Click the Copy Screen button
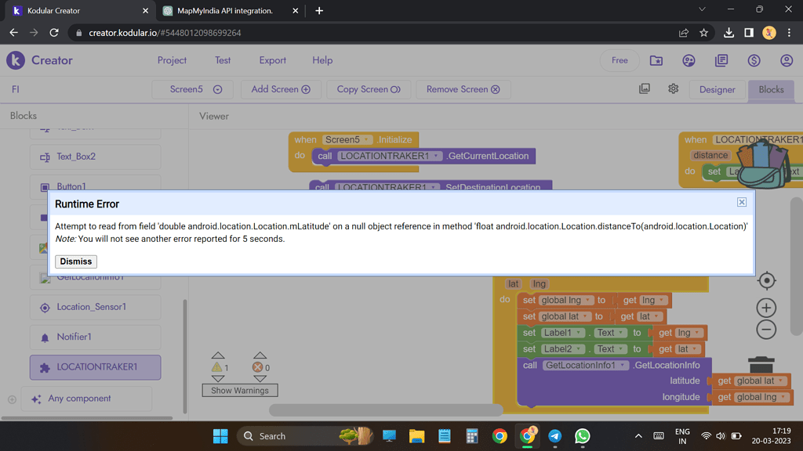This screenshot has width=803, height=451. point(369,89)
